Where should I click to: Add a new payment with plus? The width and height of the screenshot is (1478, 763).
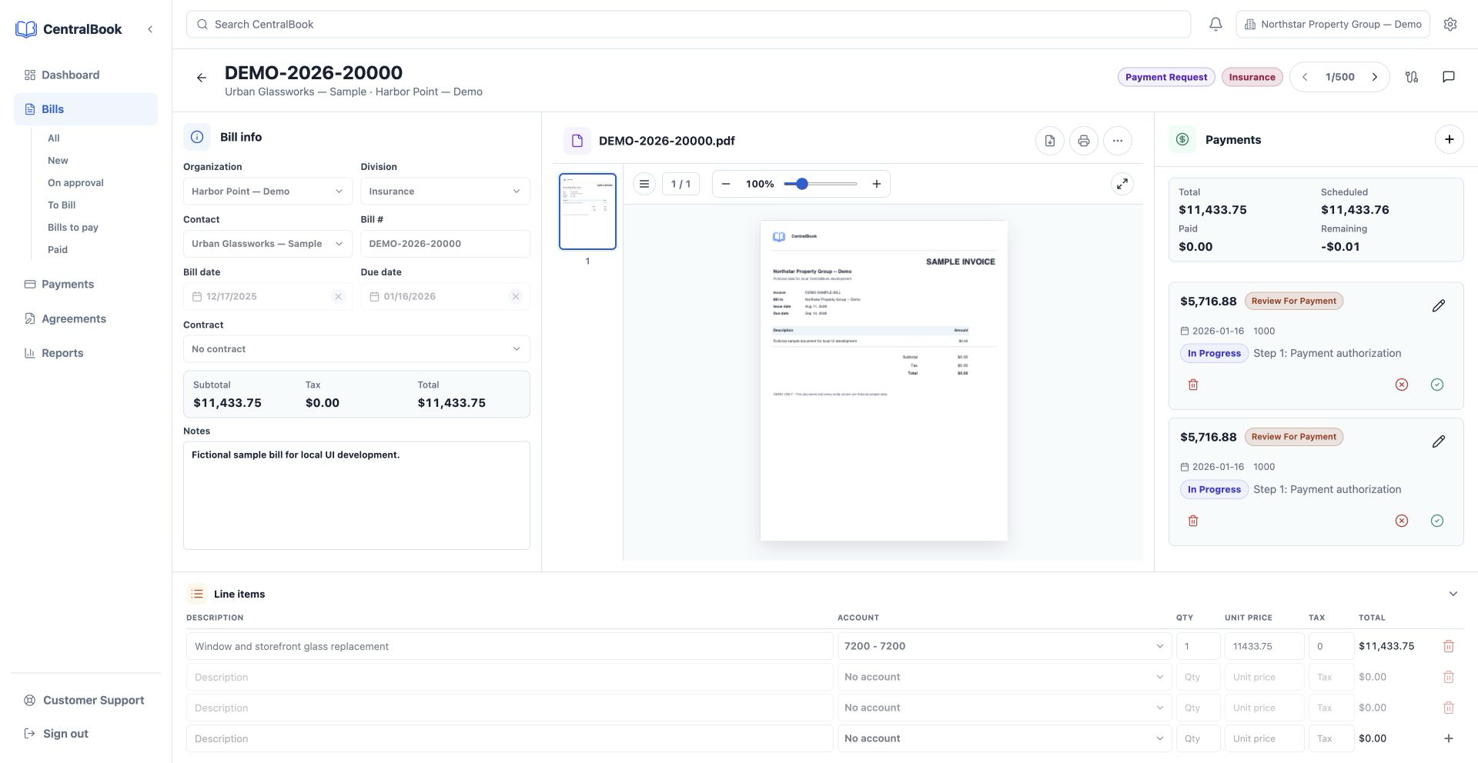tap(1450, 139)
